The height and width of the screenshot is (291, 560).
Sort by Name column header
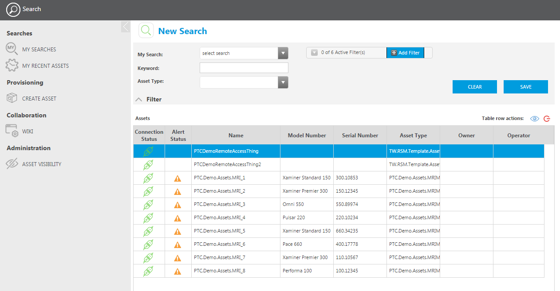point(236,136)
